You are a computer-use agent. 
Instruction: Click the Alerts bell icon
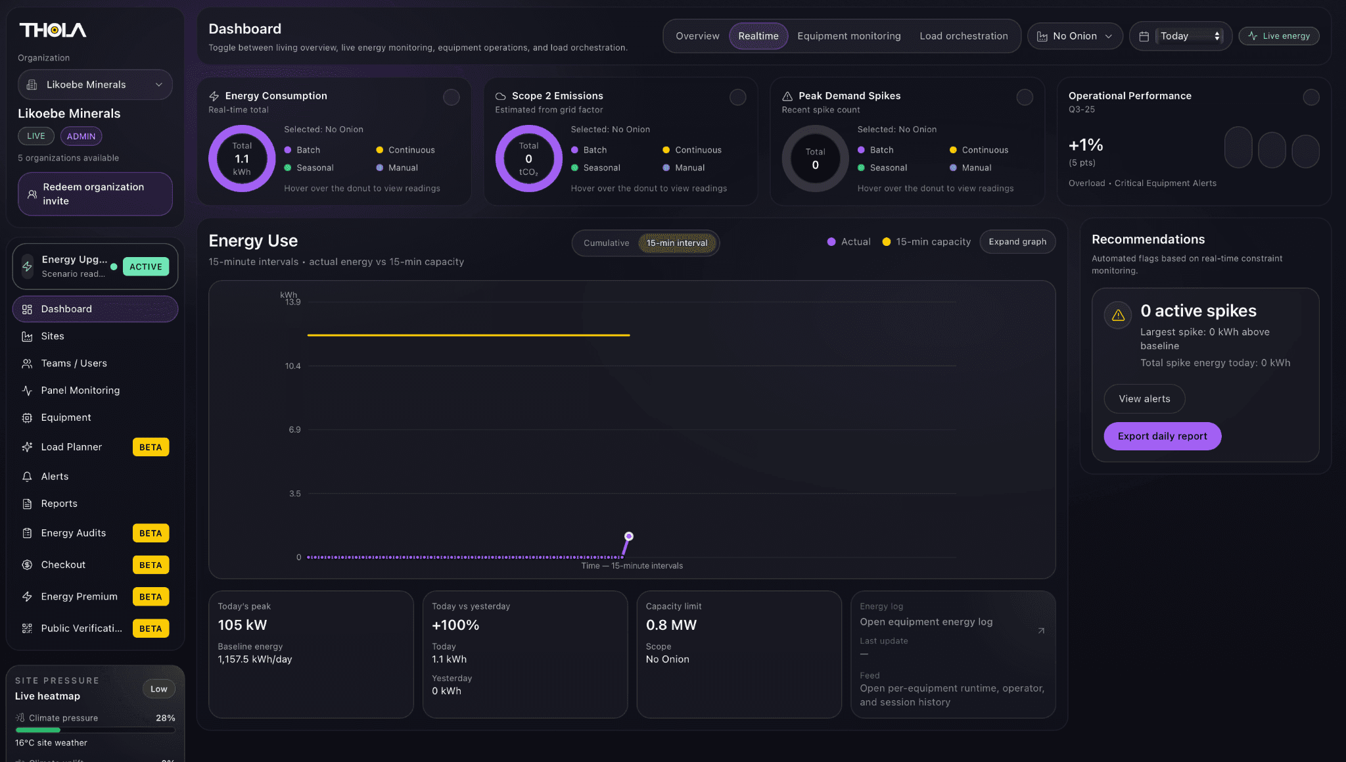pyautogui.click(x=27, y=477)
